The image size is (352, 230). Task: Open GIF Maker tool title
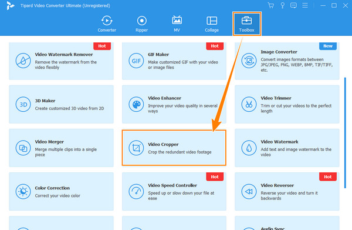point(158,55)
